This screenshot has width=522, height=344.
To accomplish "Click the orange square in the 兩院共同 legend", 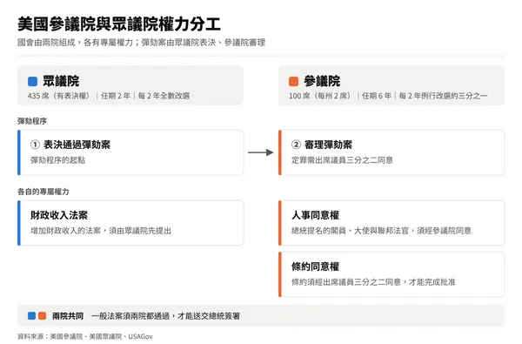I will coord(43,315).
